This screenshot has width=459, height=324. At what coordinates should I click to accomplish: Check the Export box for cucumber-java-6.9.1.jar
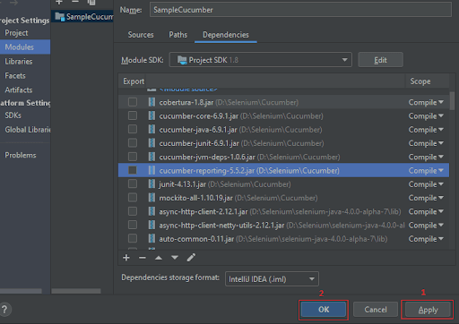133,130
